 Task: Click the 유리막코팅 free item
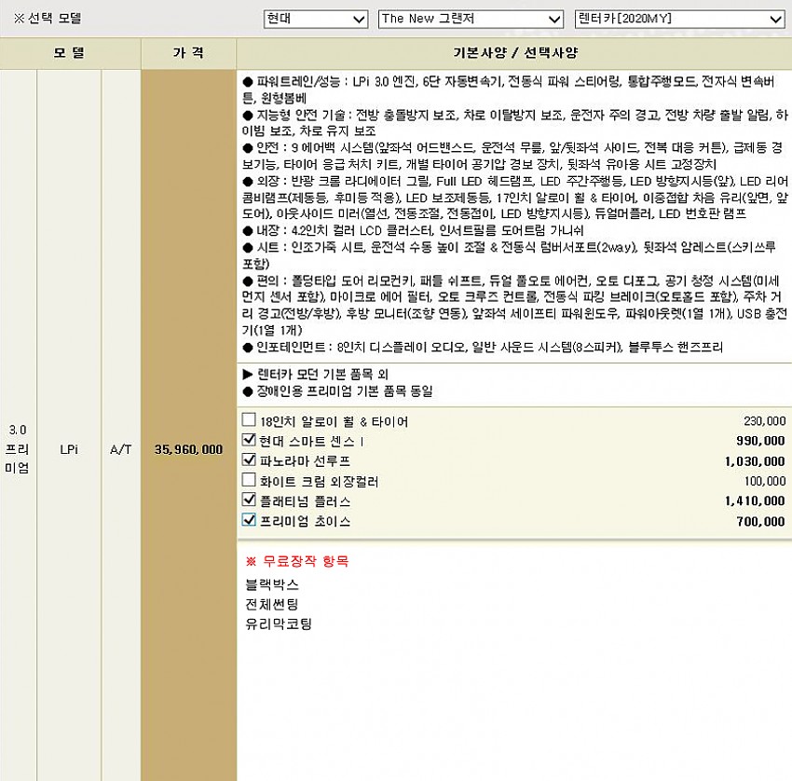click(x=278, y=623)
